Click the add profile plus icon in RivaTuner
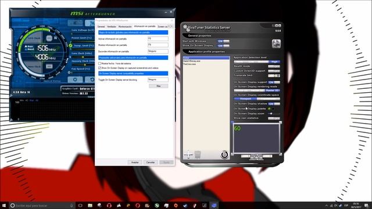This screenshot has width=372, height=209. pos(188,154)
